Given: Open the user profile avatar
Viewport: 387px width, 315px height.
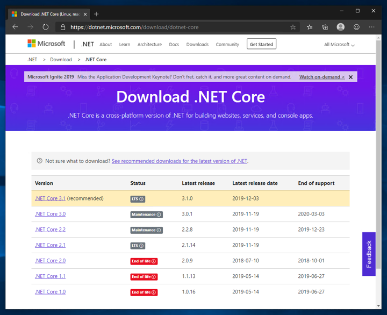Looking at the screenshot, I should click(x=341, y=27).
